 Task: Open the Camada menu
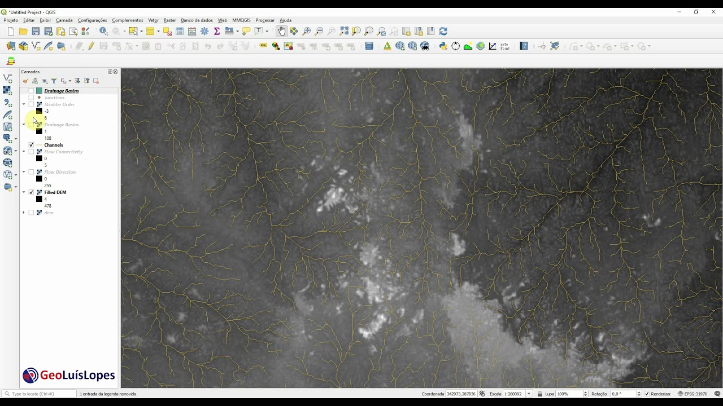tap(64, 20)
